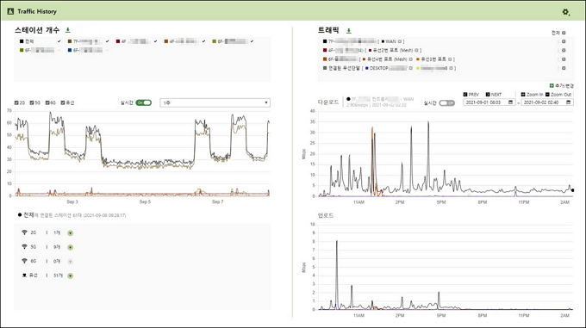
Task: Click the Zoom Out minus icon
Action: point(547,95)
